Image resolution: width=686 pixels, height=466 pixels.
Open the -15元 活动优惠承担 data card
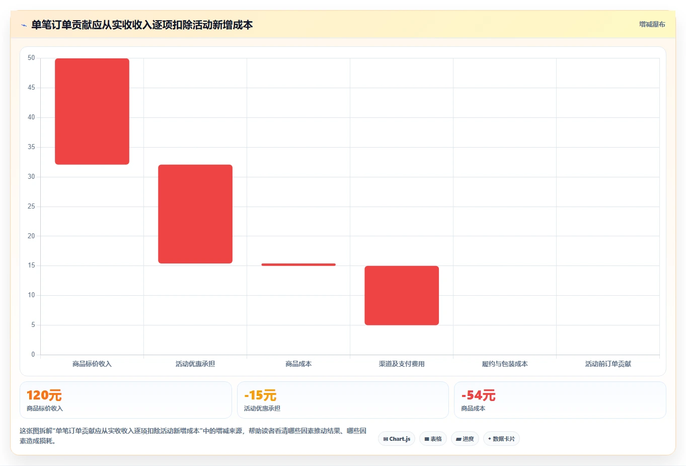point(343,400)
